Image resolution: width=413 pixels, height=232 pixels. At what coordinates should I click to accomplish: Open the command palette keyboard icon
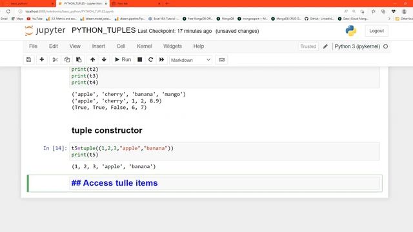coord(222,60)
